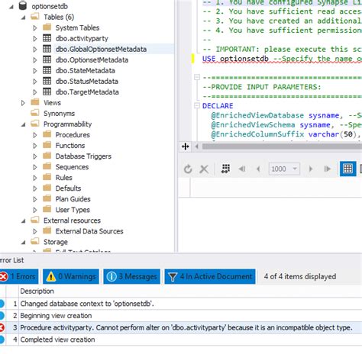The width and height of the screenshot is (362, 354).
Task: Click the optionsetdb database cylinder icon
Action: pyautogui.click(x=23, y=6)
